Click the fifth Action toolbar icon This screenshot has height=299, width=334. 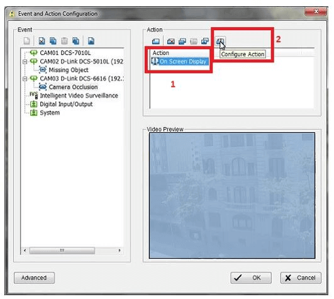point(204,41)
